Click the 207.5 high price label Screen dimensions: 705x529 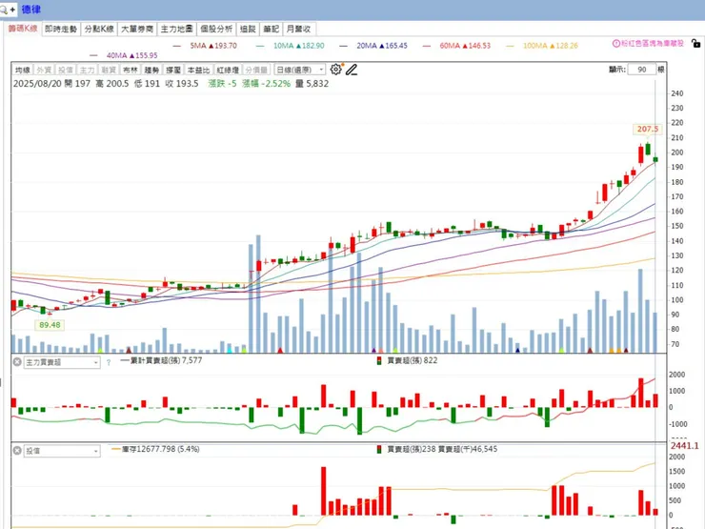(x=648, y=129)
